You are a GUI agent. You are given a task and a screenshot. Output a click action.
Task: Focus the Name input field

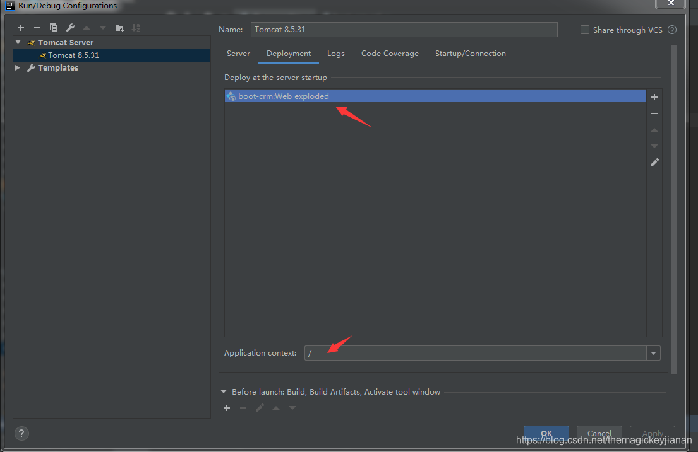point(404,30)
